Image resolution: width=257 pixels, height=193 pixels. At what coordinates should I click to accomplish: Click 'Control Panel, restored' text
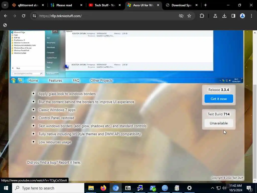56,118
